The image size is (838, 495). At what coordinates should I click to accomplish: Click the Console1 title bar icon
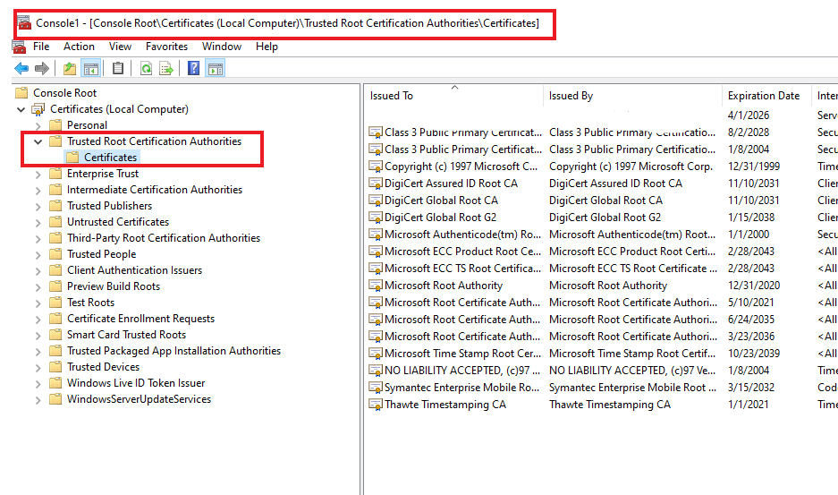[x=24, y=23]
